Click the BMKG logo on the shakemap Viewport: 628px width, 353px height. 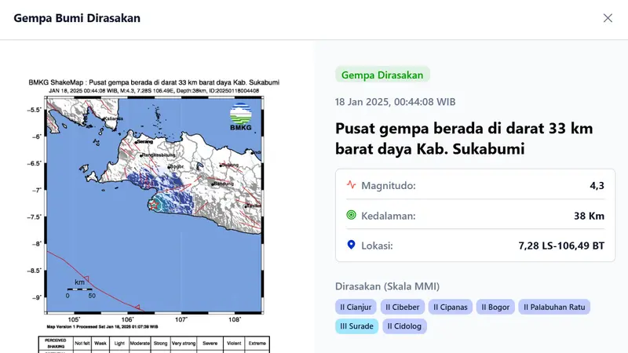click(x=241, y=117)
